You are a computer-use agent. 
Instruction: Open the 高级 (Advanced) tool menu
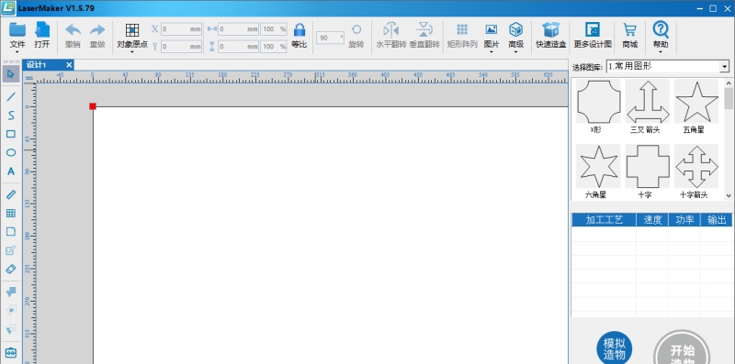[x=515, y=29]
